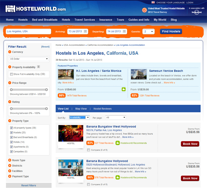The height and width of the screenshot is (188, 207).
Task: Open the Arriving date calendar icon
Action: pos(85,31)
